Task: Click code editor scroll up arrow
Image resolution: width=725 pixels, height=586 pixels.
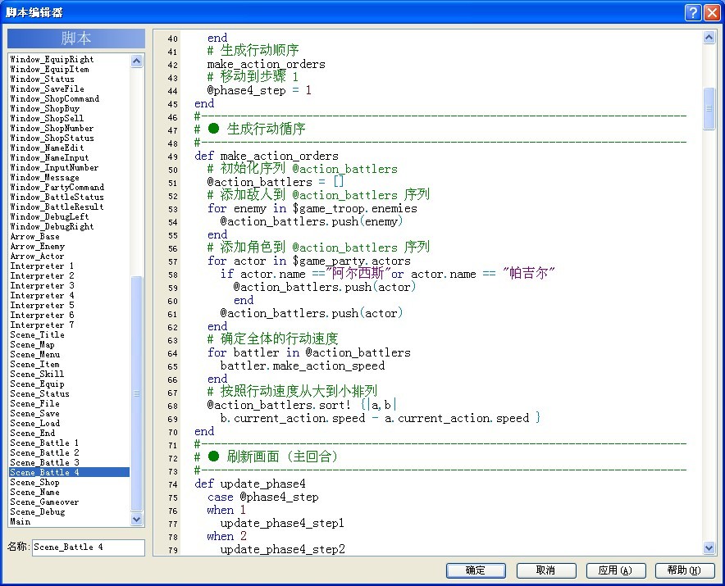Action: point(709,38)
